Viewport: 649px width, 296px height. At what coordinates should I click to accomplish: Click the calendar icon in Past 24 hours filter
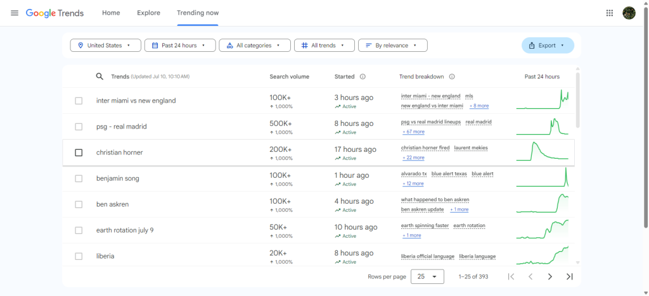155,46
